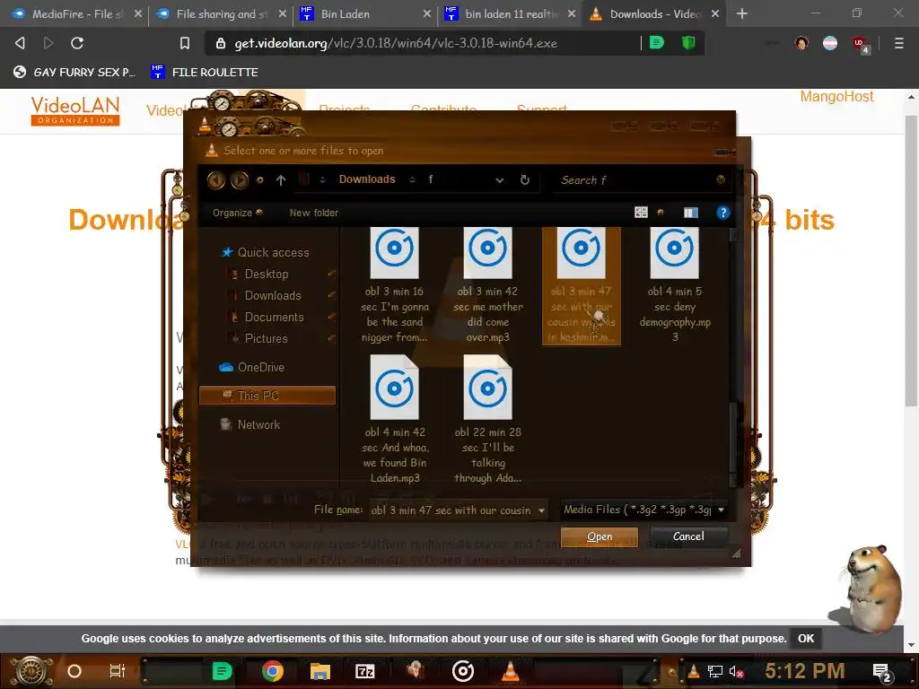Go up one folder level in dialog
The width and height of the screenshot is (919, 689).
(x=281, y=180)
